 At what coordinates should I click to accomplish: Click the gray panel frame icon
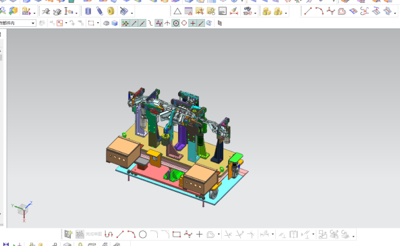coord(223,11)
